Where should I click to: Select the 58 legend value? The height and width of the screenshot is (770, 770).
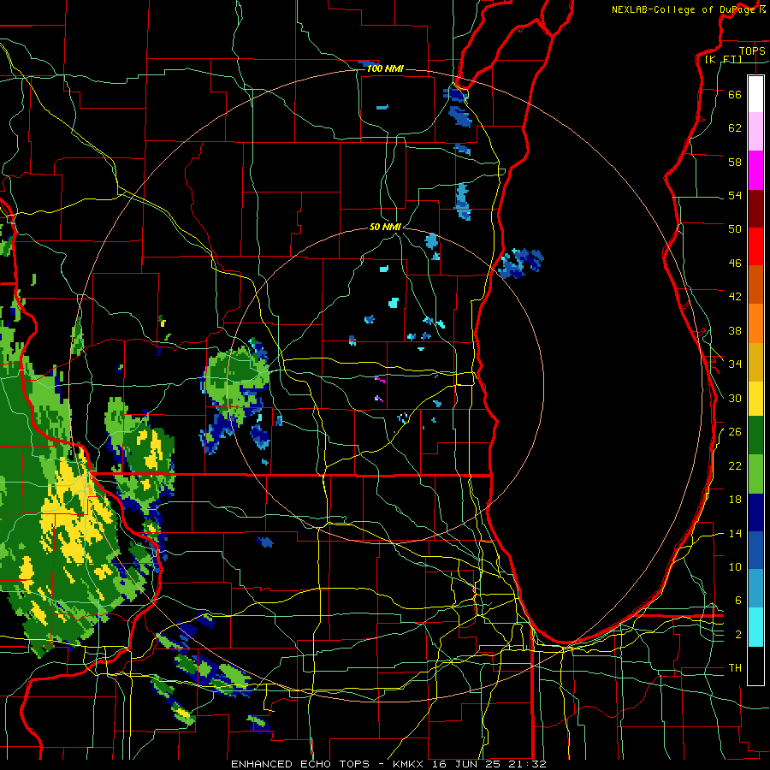tap(735, 162)
